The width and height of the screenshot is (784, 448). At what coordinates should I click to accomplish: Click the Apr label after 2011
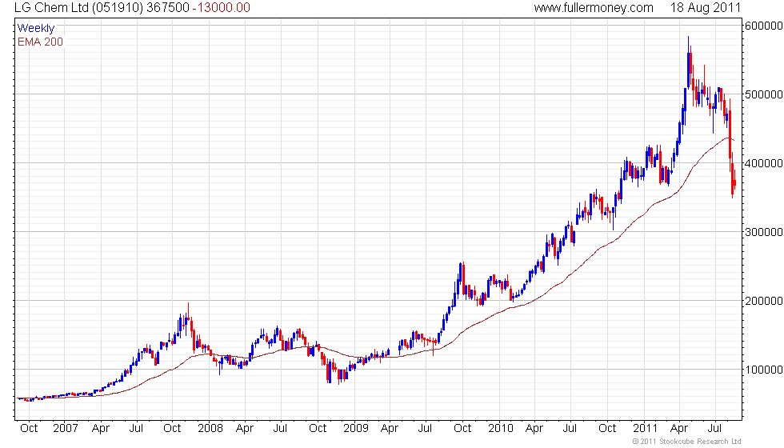pos(679,429)
